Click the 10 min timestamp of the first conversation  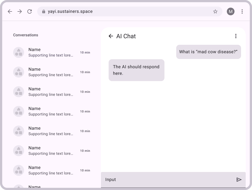(85, 52)
